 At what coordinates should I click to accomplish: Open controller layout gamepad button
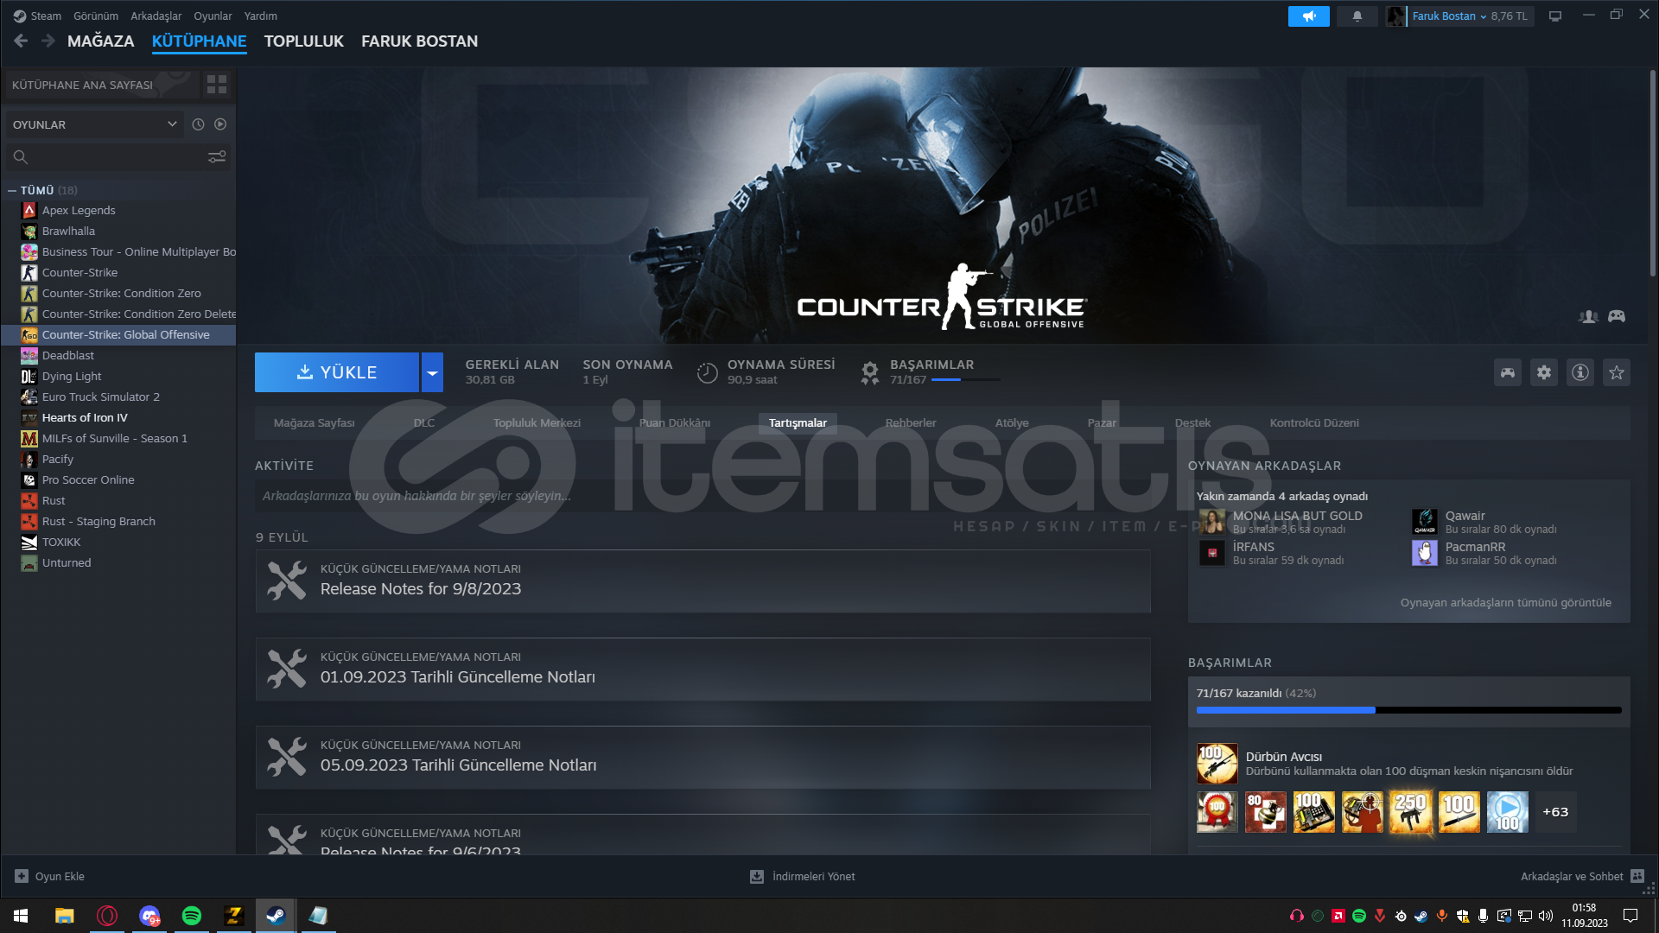point(1507,372)
